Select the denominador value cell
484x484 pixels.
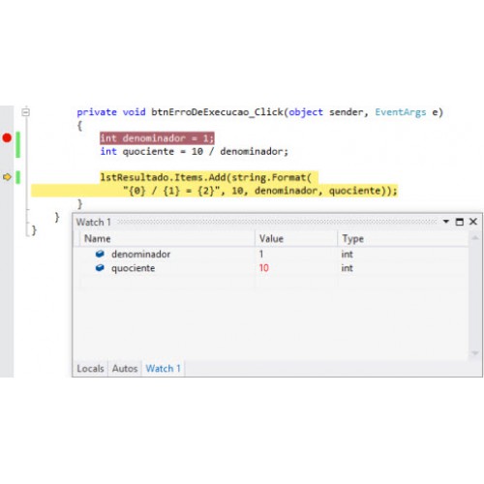pyautogui.click(x=296, y=254)
